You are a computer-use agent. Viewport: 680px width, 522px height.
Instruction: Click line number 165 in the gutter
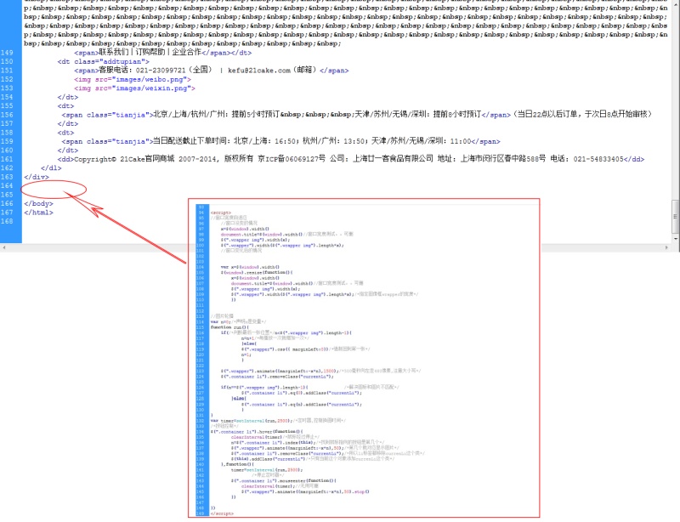point(7,195)
